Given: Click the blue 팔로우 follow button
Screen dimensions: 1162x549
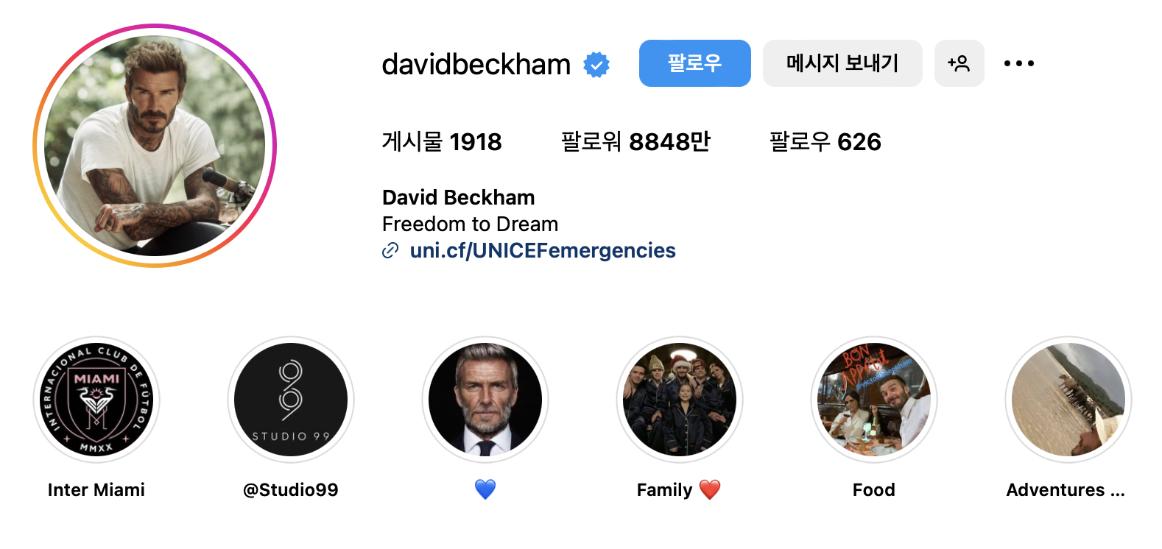Looking at the screenshot, I should pos(695,63).
